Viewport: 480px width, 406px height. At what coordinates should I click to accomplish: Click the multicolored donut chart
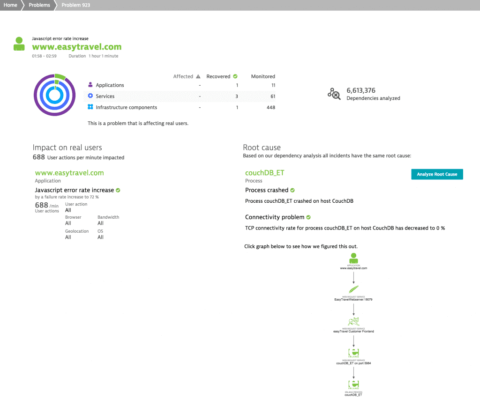pos(54,95)
